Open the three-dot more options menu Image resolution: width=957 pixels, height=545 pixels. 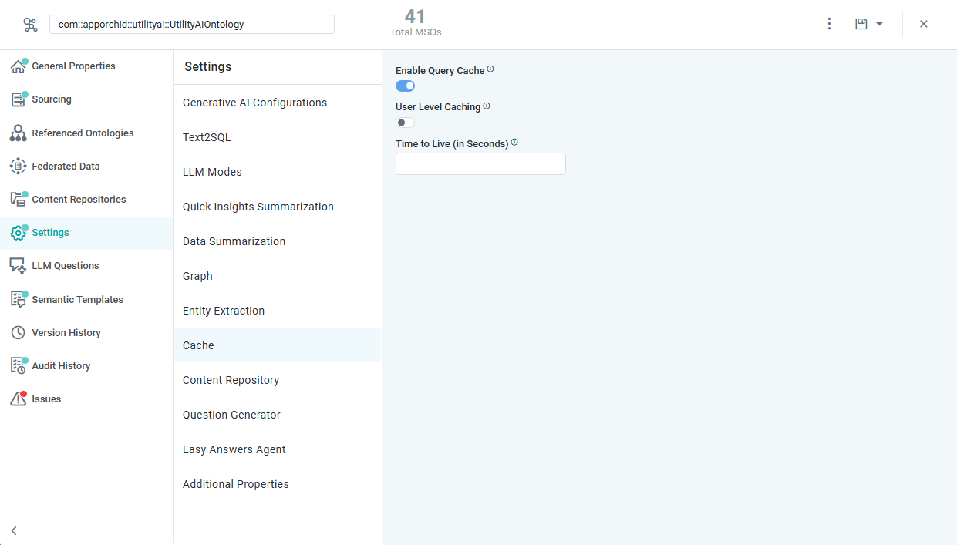829,24
